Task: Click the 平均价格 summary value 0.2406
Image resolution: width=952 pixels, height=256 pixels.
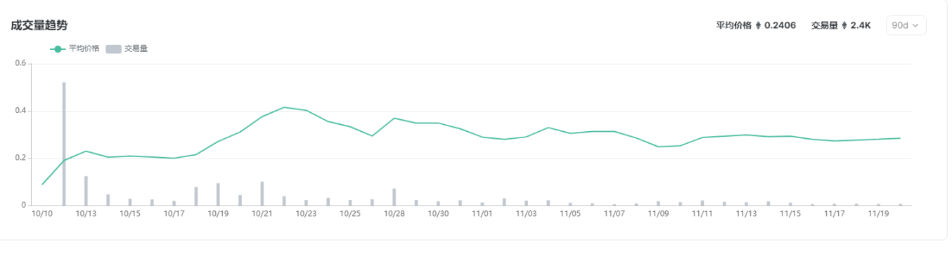Action: pos(780,25)
